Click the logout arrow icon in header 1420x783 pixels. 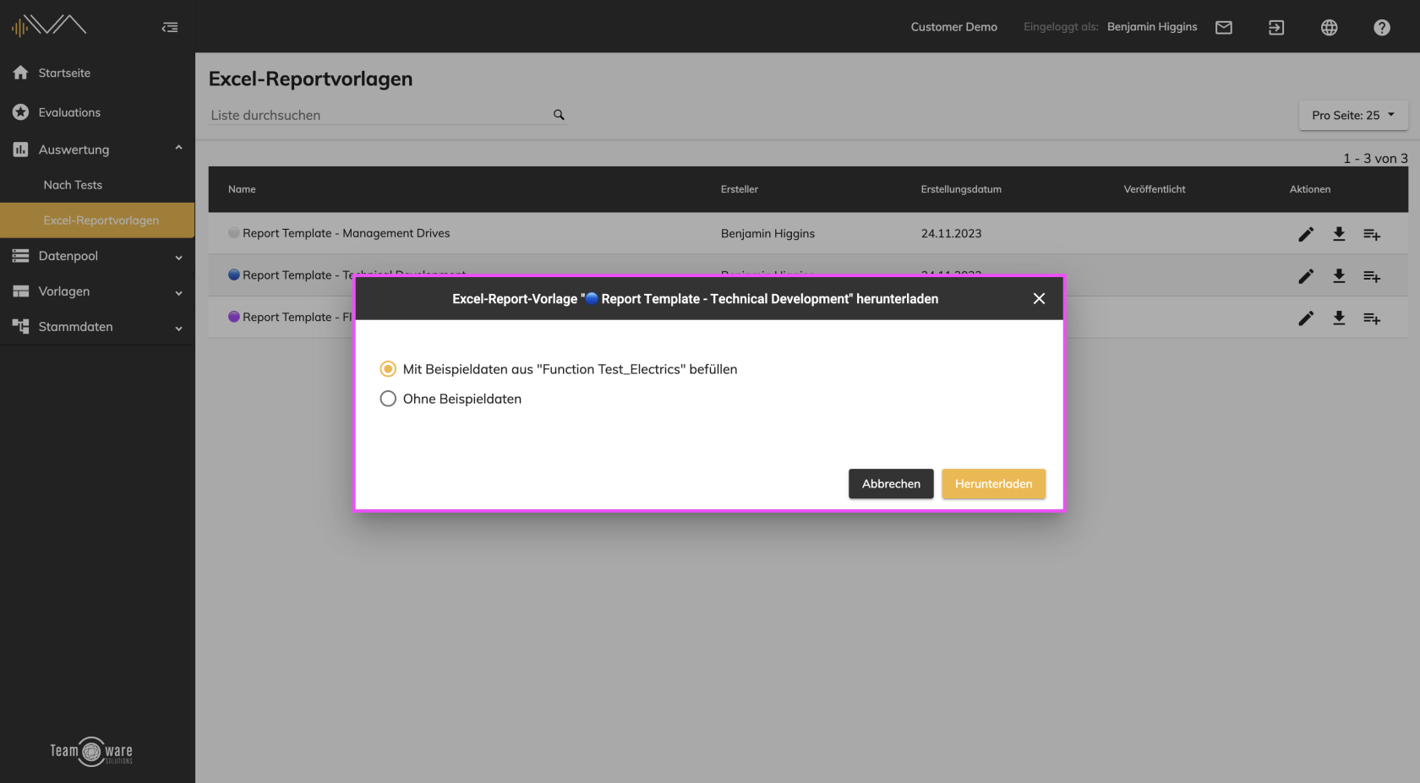pos(1276,27)
